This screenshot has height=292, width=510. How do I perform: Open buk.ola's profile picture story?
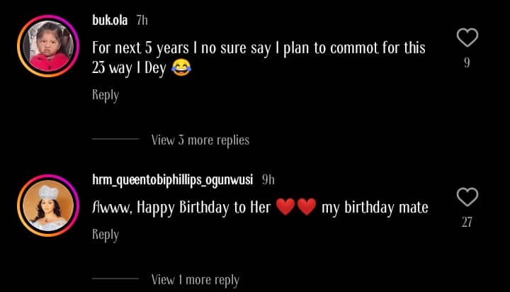pyautogui.click(x=48, y=46)
